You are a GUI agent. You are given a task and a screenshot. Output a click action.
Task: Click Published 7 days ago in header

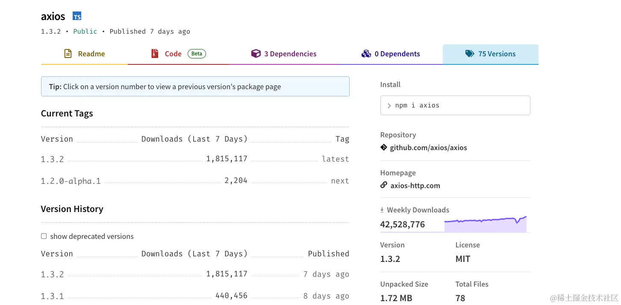pyautogui.click(x=150, y=32)
